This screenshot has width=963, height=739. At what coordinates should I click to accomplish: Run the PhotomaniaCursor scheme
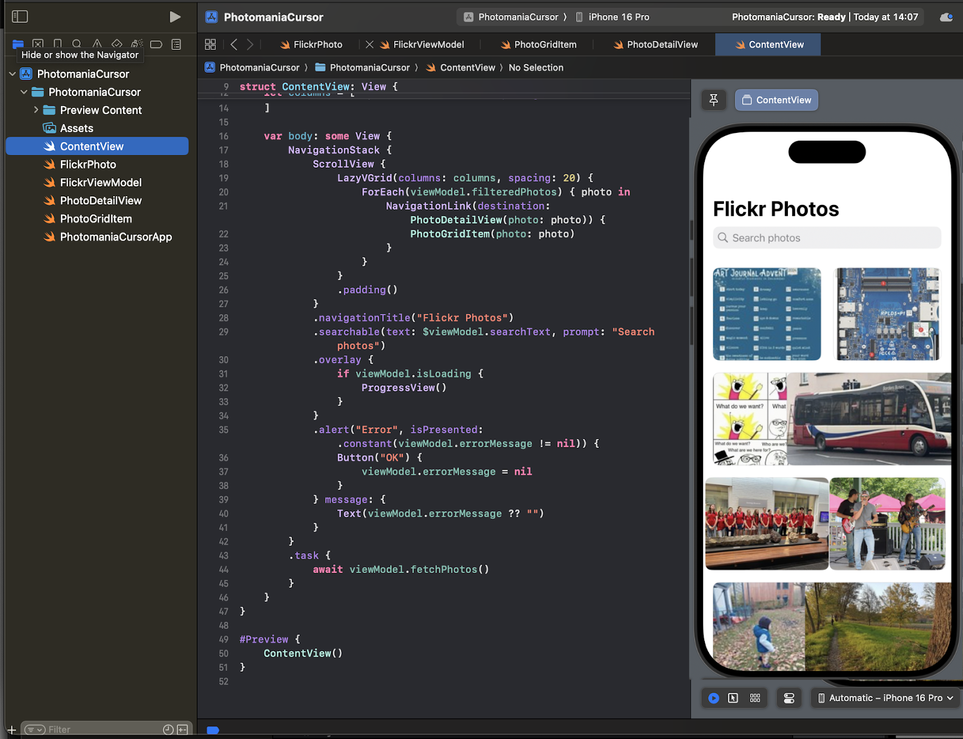175,17
